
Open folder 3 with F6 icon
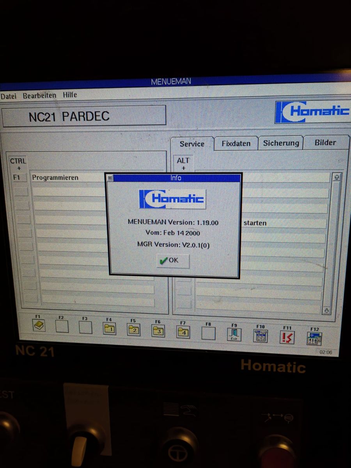coord(158,331)
